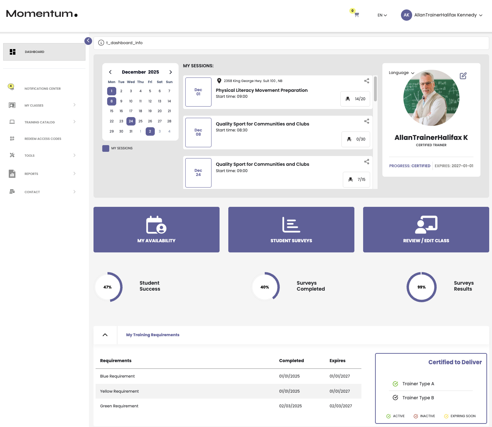
Task: Click the shopping cart icon
Action: pyautogui.click(x=356, y=15)
